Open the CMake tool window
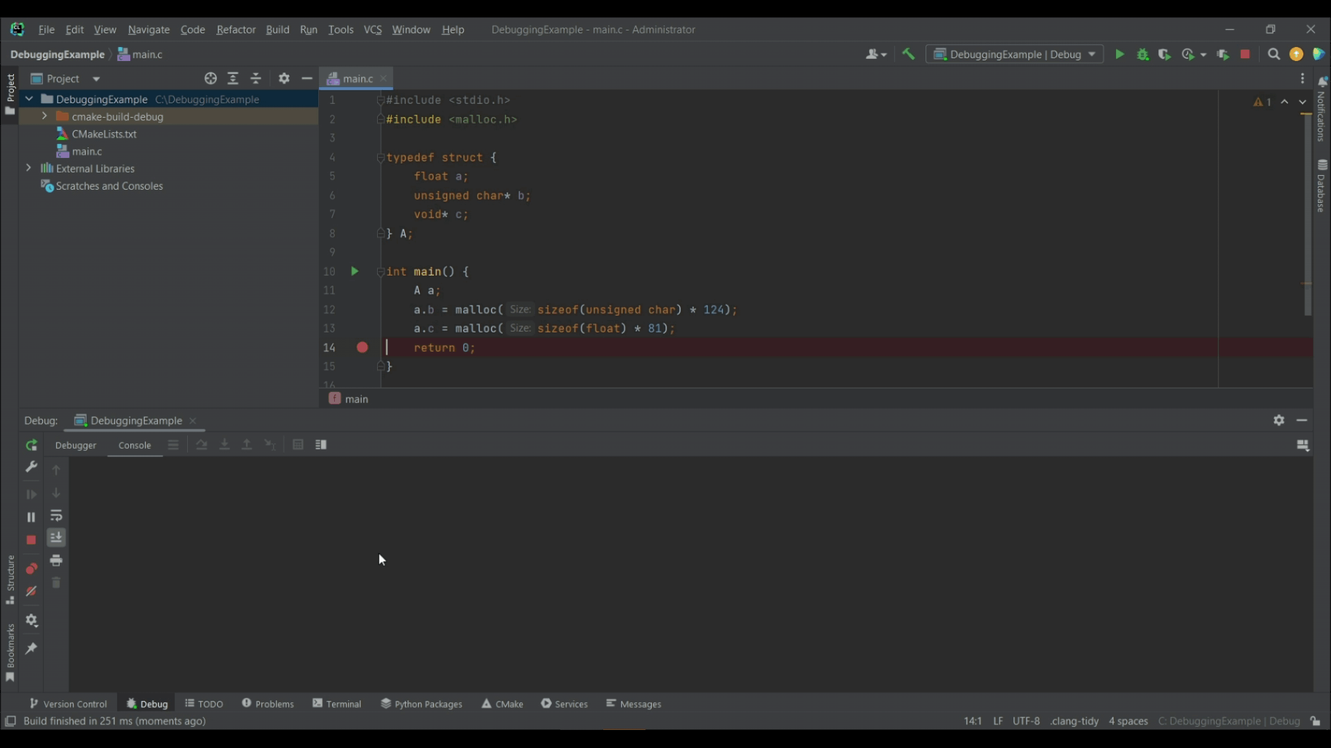Viewport: 1331px width, 748px height. tap(503, 704)
